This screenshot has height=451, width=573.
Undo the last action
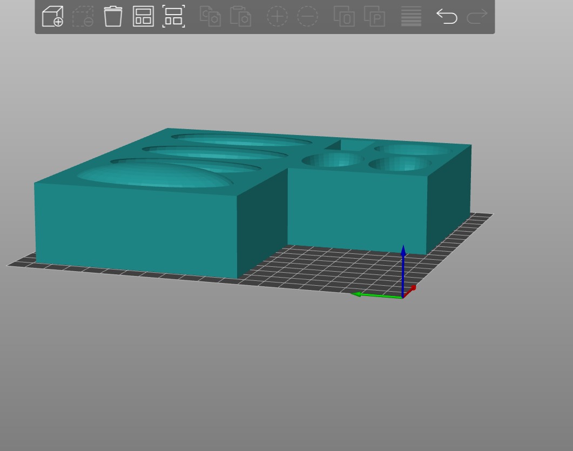447,16
